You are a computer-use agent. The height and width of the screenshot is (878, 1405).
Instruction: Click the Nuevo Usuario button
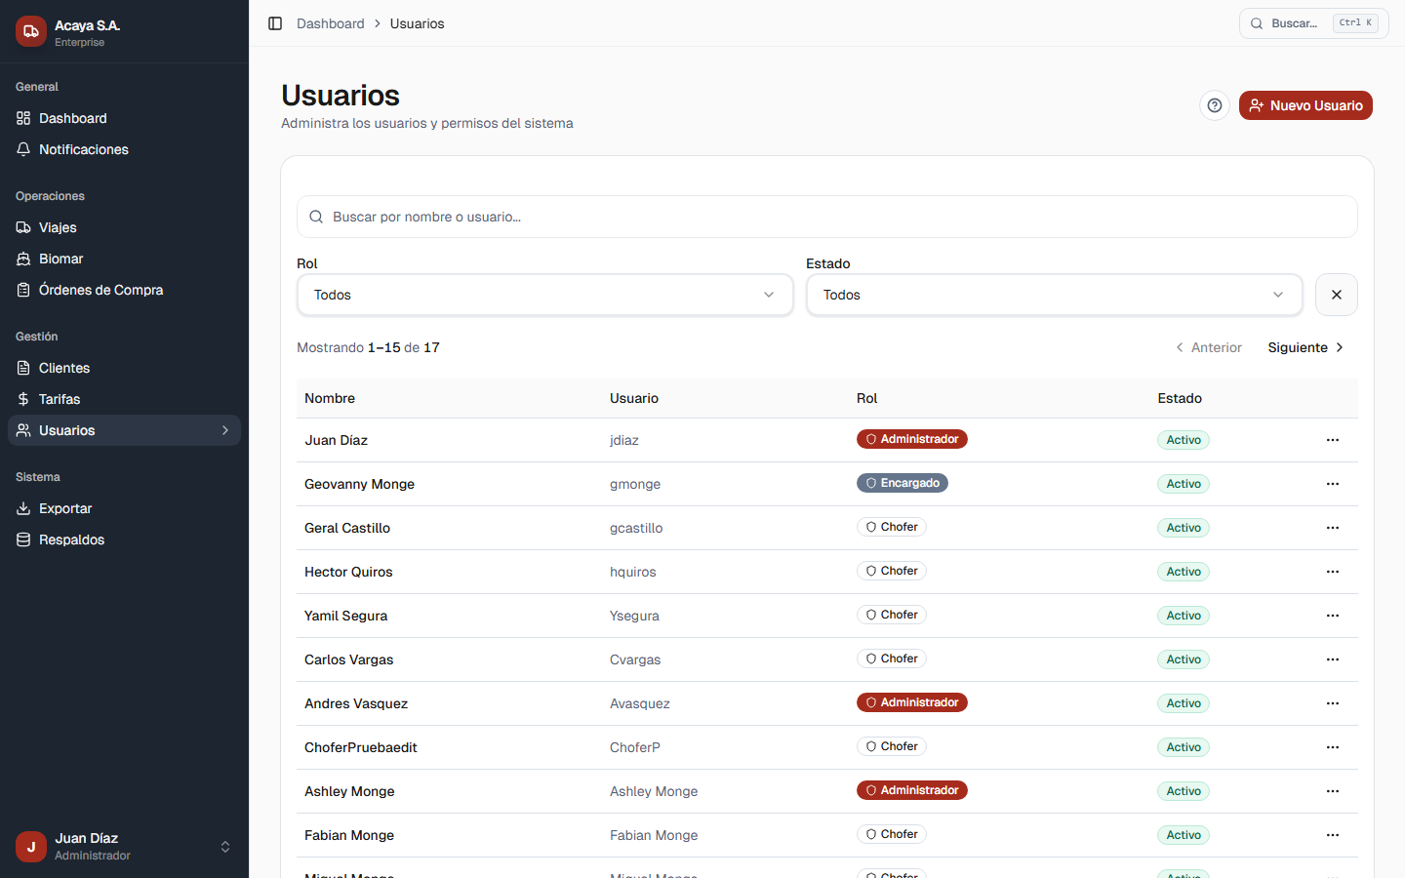tap(1305, 105)
